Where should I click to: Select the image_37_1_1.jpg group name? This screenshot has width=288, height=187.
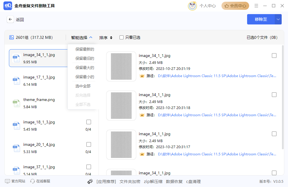(x=39, y=167)
